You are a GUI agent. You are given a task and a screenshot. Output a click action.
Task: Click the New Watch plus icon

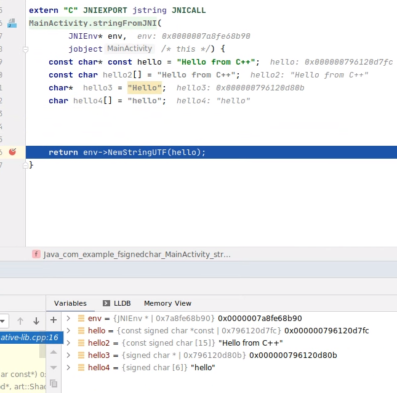(54, 320)
